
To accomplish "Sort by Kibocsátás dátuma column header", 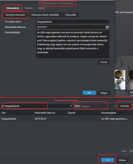I will tap(50, 113).
